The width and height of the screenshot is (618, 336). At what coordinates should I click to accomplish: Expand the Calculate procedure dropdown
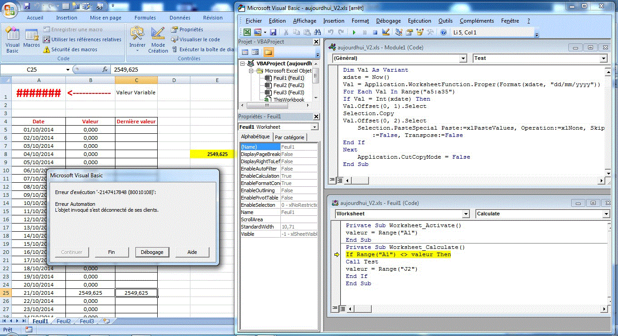pos(606,214)
